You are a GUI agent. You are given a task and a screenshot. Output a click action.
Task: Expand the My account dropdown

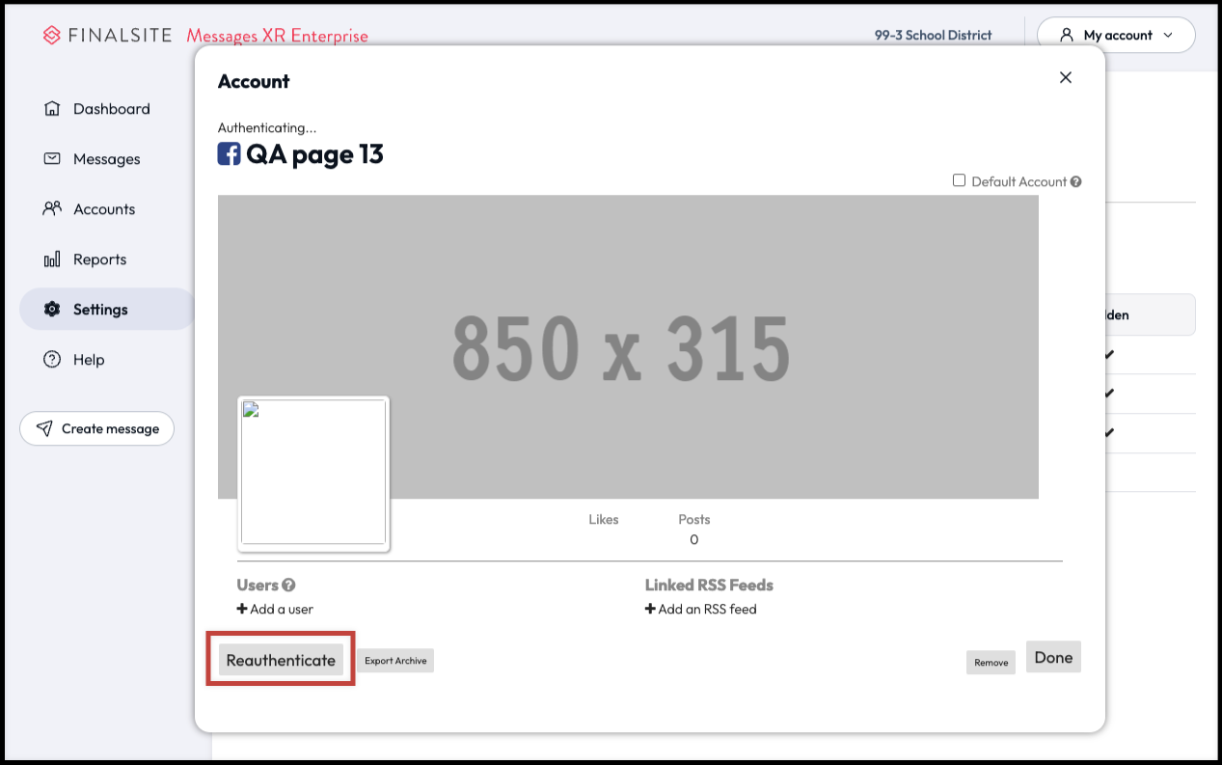click(1116, 35)
